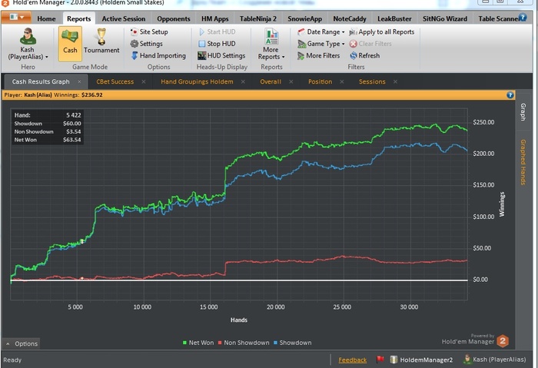
Task: Open the Game Type filter dropdown
Action: [320, 44]
